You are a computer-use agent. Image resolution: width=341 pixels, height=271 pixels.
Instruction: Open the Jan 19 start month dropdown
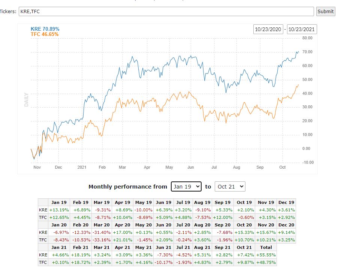coord(186,186)
